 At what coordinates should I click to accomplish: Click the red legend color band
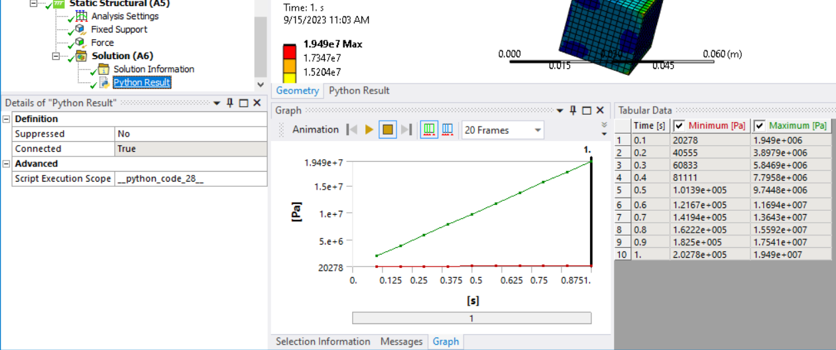tap(289, 52)
